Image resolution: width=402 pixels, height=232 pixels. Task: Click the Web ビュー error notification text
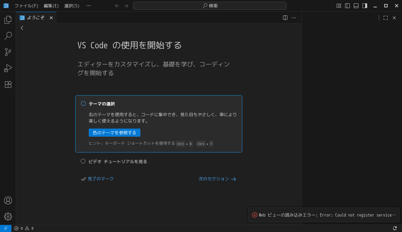(327, 215)
